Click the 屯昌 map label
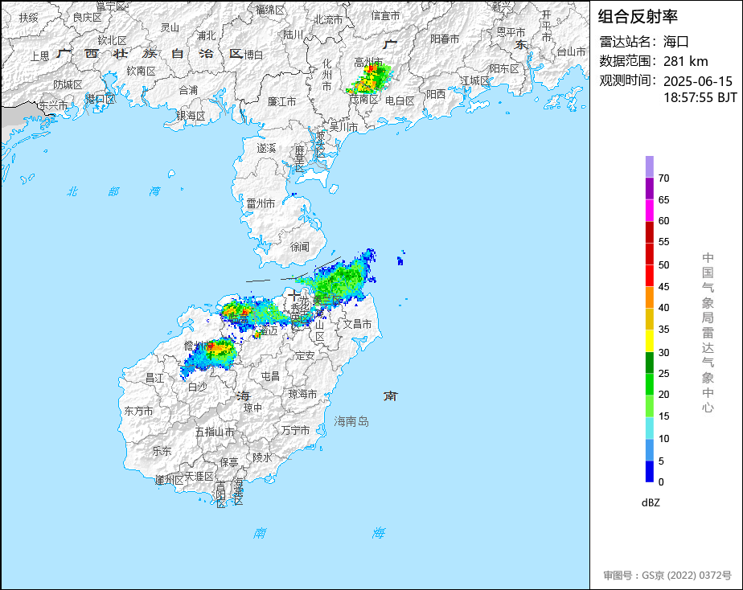Image resolution: width=743 pixels, height=590 pixels. (270, 376)
